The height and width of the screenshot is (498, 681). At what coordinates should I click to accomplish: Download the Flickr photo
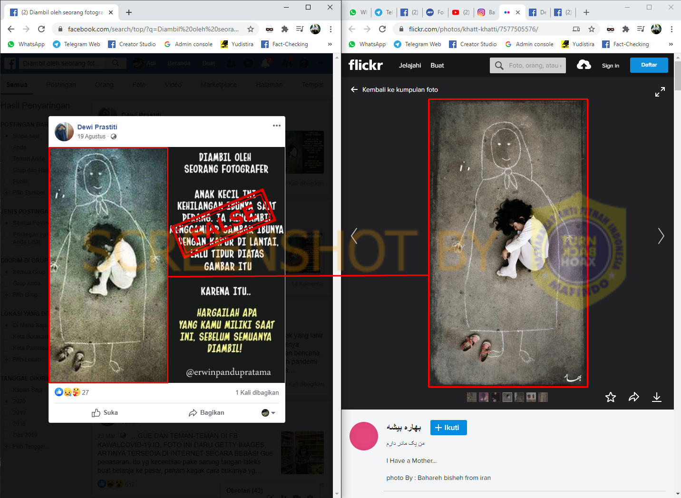[657, 397]
